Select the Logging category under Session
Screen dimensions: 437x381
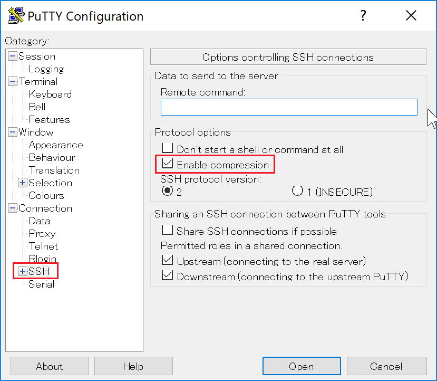pyautogui.click(x=46, y=69)
